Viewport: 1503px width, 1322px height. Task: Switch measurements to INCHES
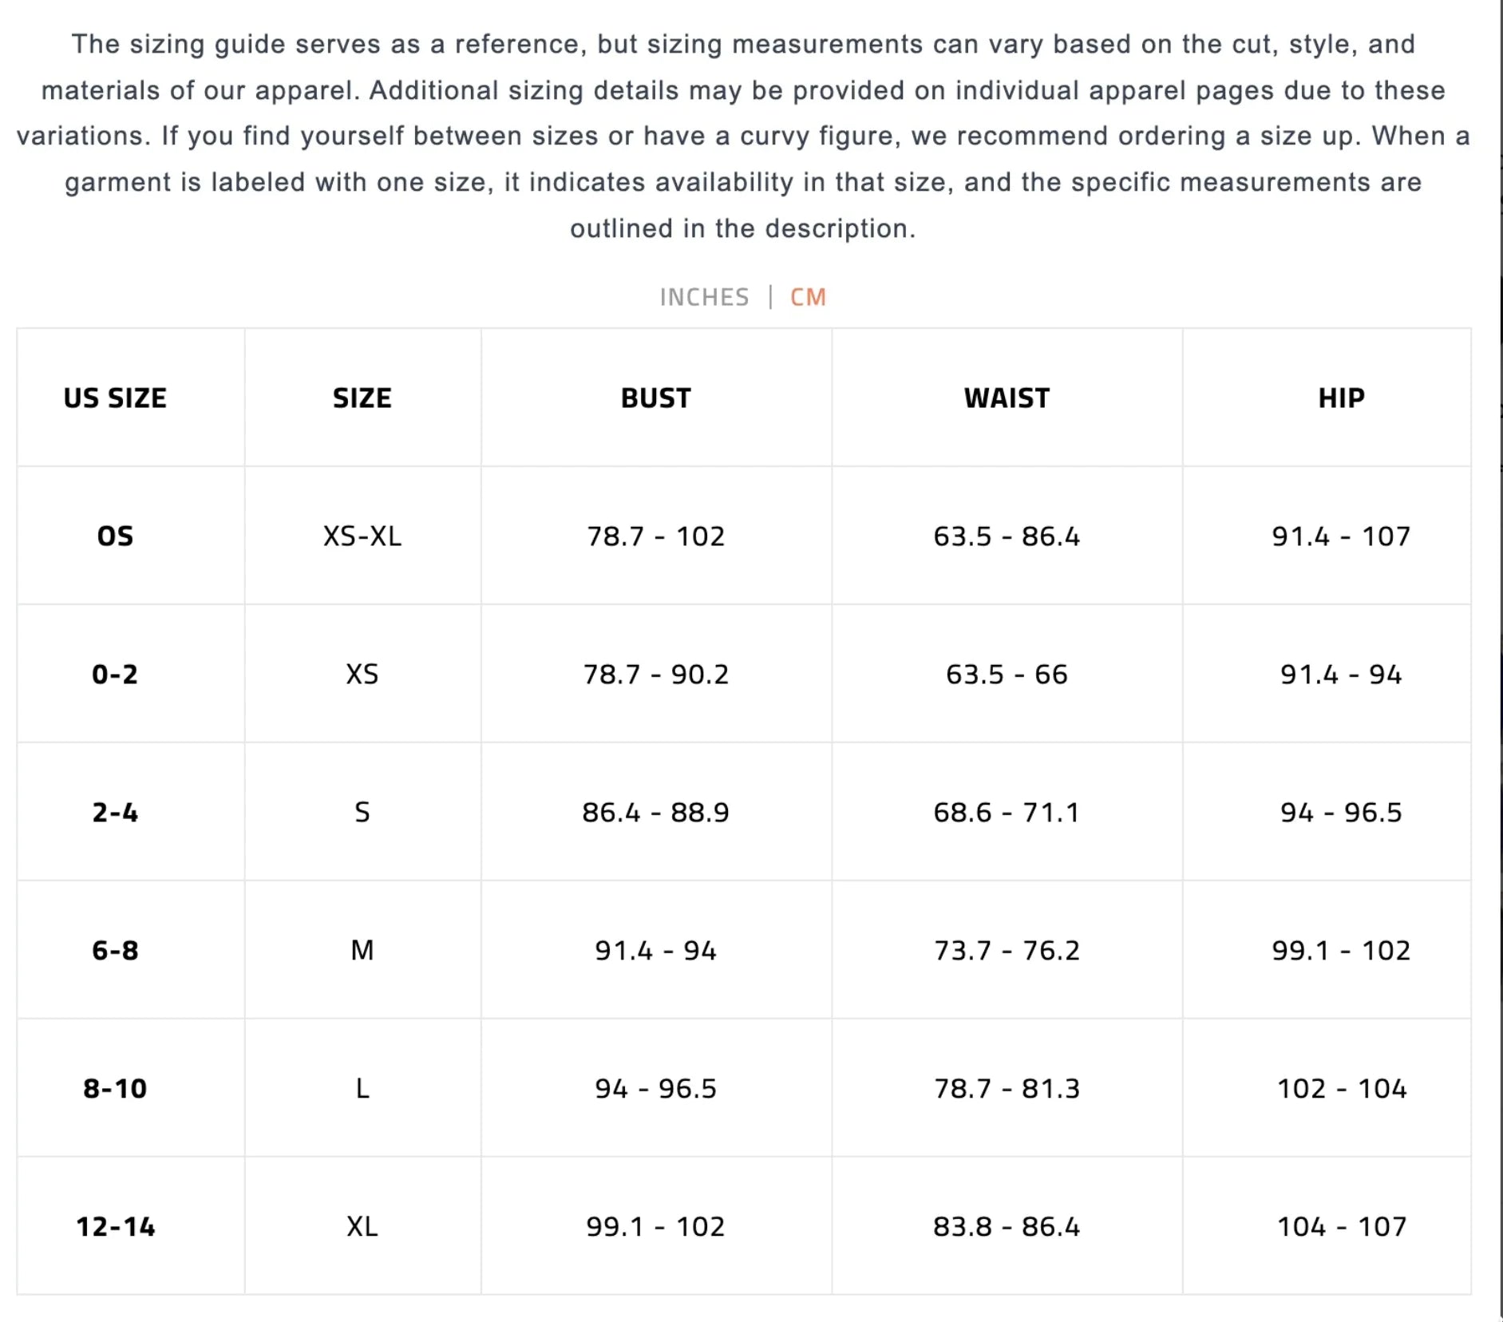point(704,297)
